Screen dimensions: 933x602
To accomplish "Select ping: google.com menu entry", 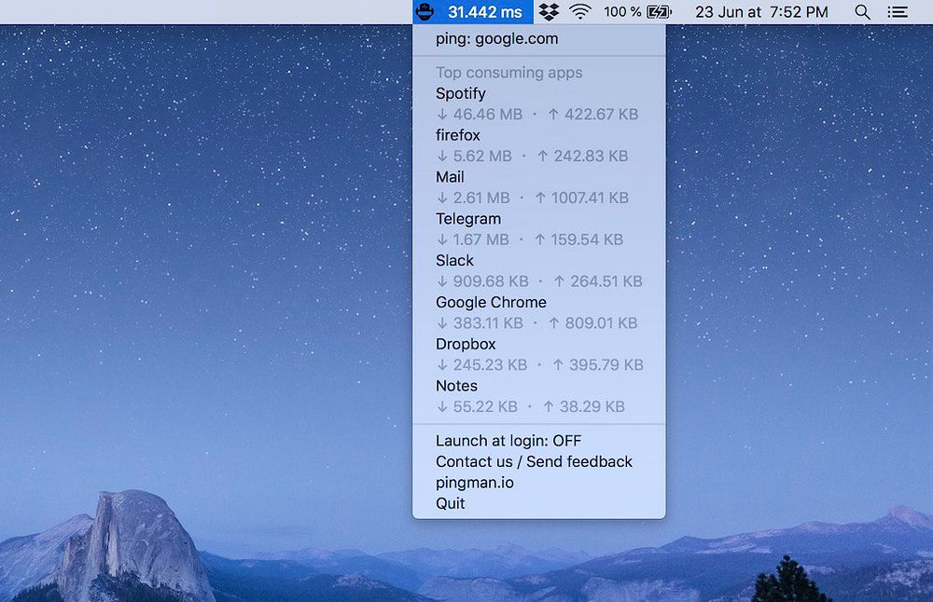I will pyautogui.click(x=539, y=39).
